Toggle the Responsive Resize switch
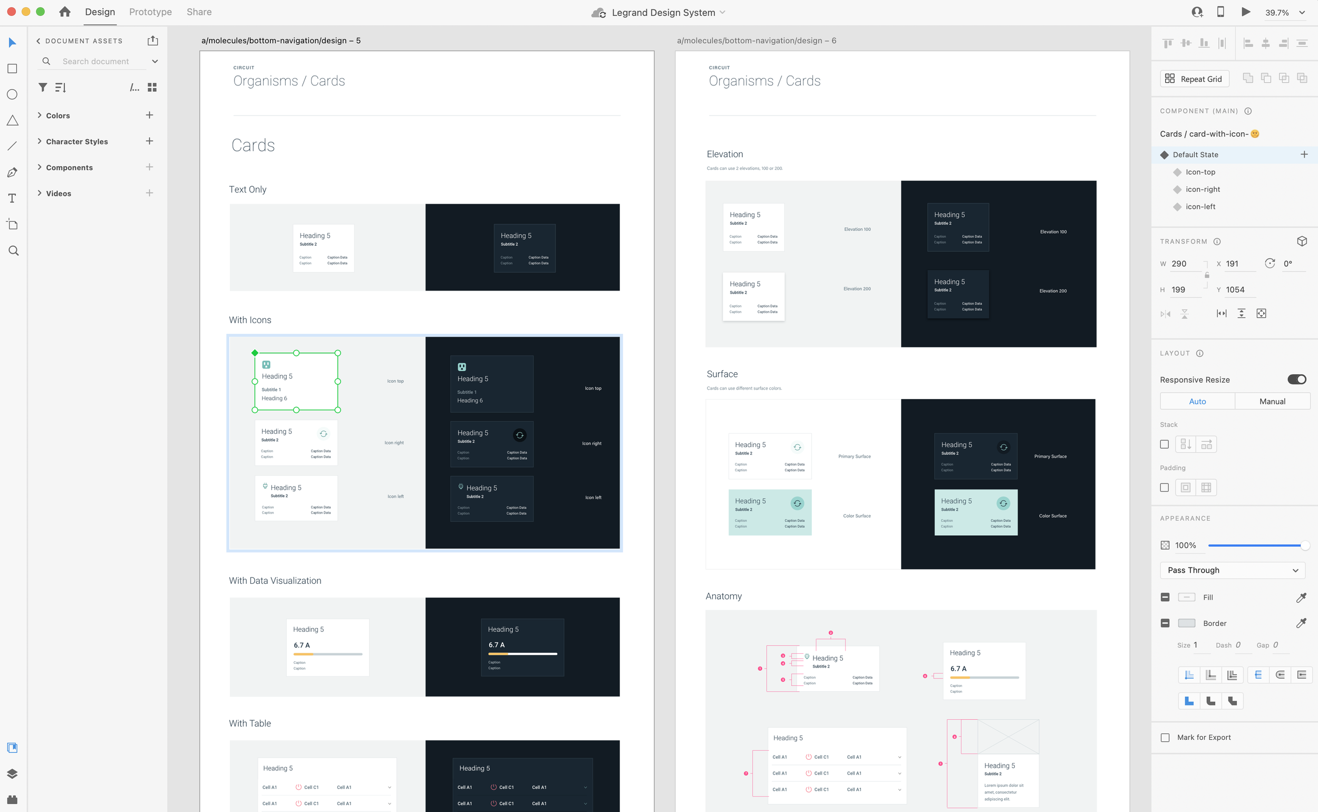The width and height of the screenshot is (1318, 812). tap(1296, 380)
